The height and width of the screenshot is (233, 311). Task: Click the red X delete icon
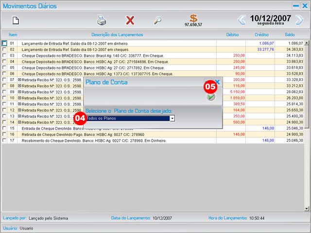(x=130, y=20)
